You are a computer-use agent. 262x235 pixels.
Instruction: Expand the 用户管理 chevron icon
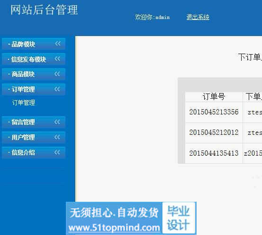(x=57, y=137)
